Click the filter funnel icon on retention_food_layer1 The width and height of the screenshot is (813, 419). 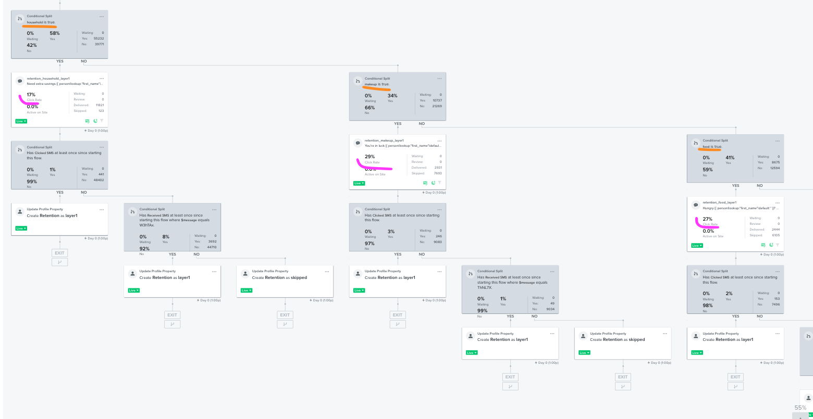point(777,245)
